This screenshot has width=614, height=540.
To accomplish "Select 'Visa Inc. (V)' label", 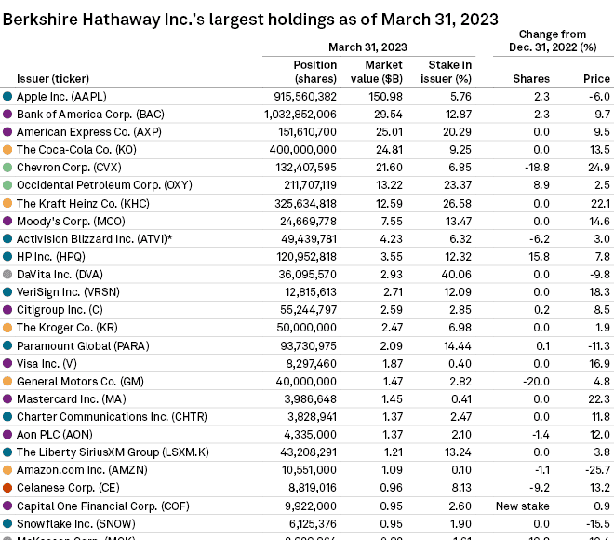I will (x=47, y=364).
